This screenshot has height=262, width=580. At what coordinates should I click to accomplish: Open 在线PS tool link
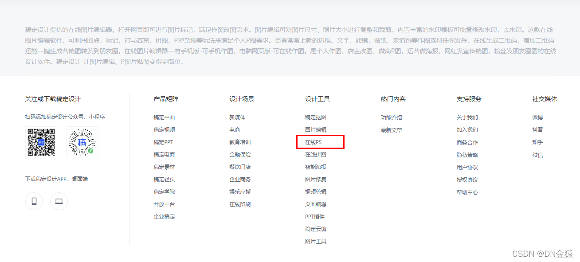(313, 142)
